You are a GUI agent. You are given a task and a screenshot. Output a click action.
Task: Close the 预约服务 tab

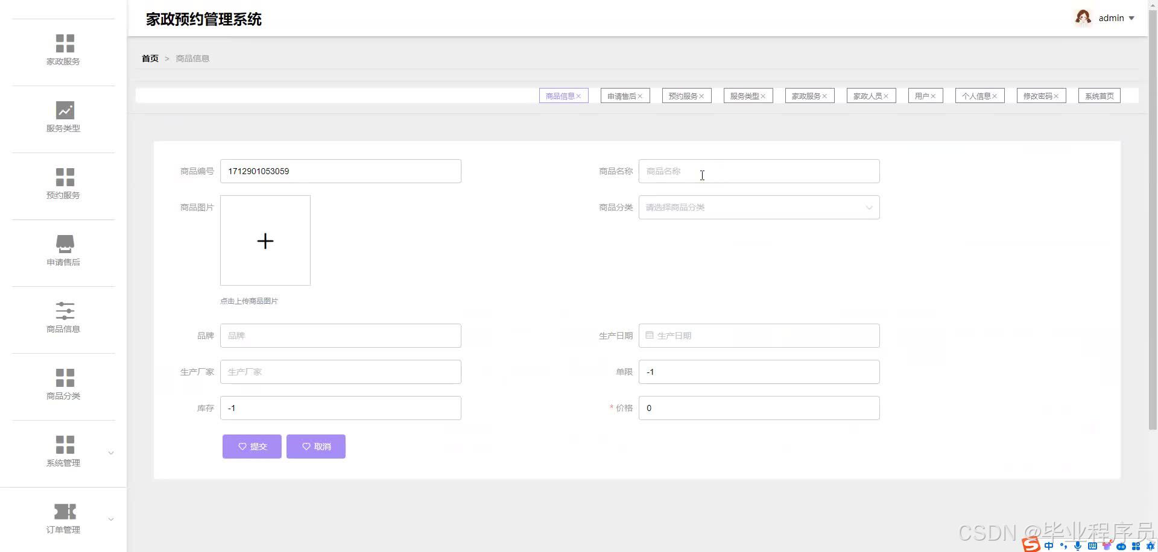701,96
